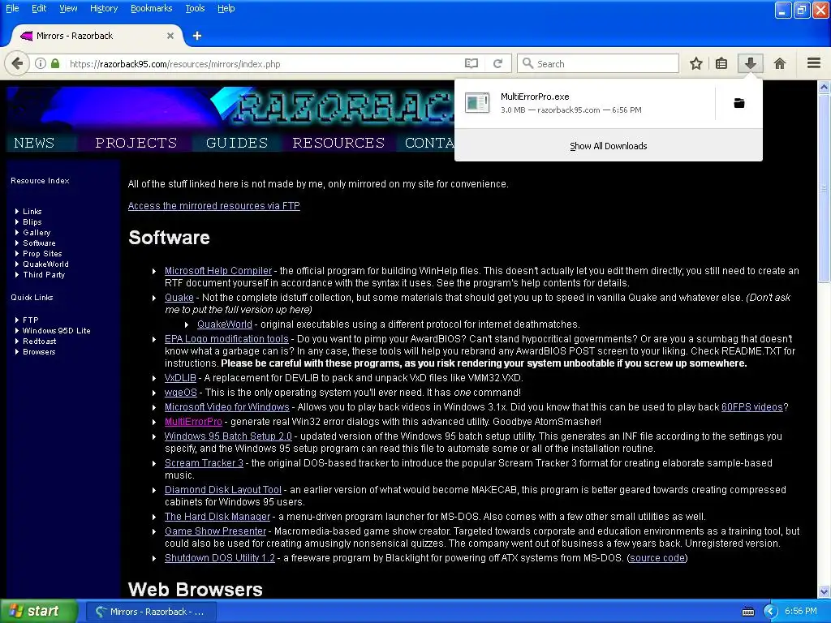The height and width of the screenshot is (623, 831).
Task: Expand hidden tray icons arrow
Action: click(770, 612)
